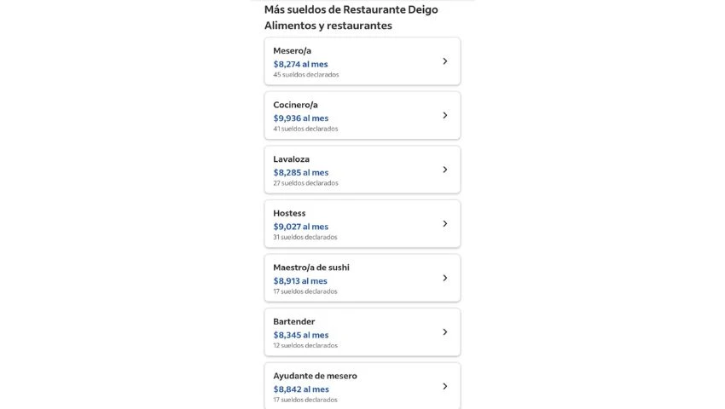Viewport: 725px width, 409px height.
Task: Open Ayudante de mesero title
Action: (315, 376)
